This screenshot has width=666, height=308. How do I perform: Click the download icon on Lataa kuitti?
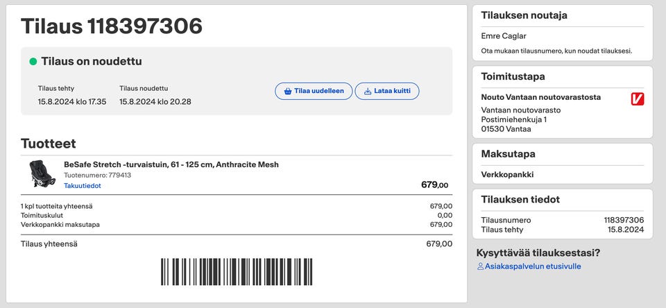(x=367, y=91)
